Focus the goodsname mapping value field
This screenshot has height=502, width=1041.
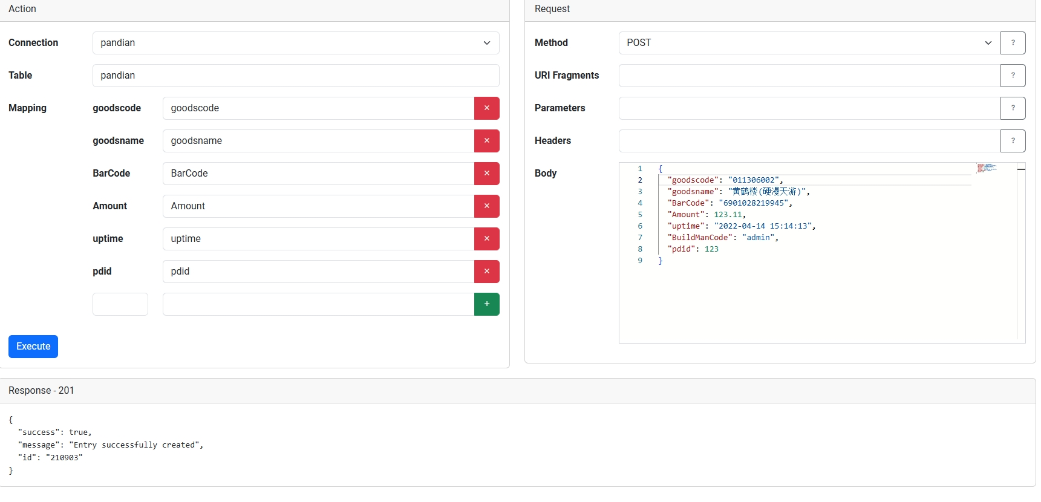click(318, 141)
